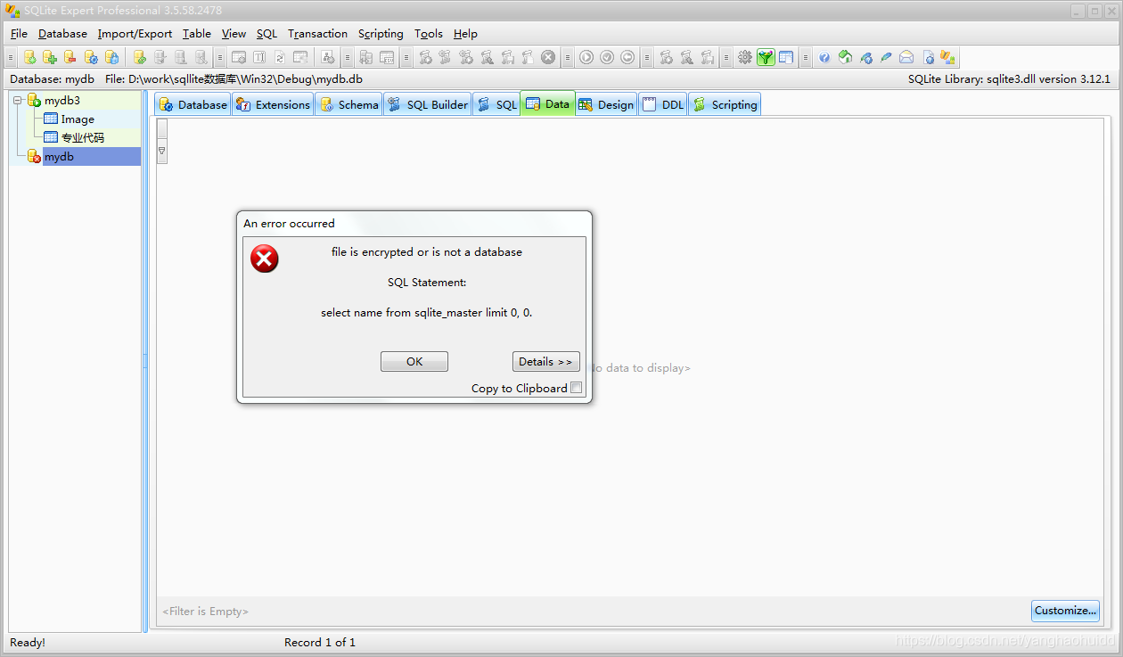Switch to the DDL tab
The image size is (1123, 657).
[662, 104]
